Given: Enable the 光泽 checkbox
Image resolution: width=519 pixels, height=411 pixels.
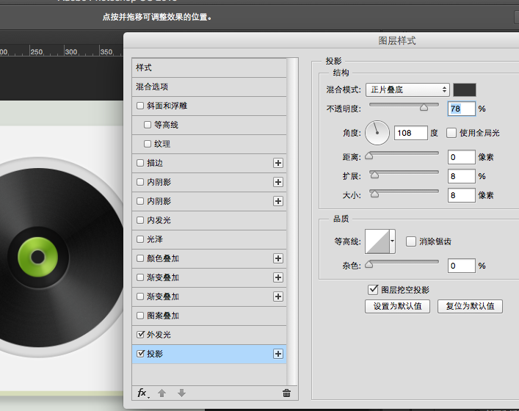Looking at the screenshot, I should [x=140, y=239].
